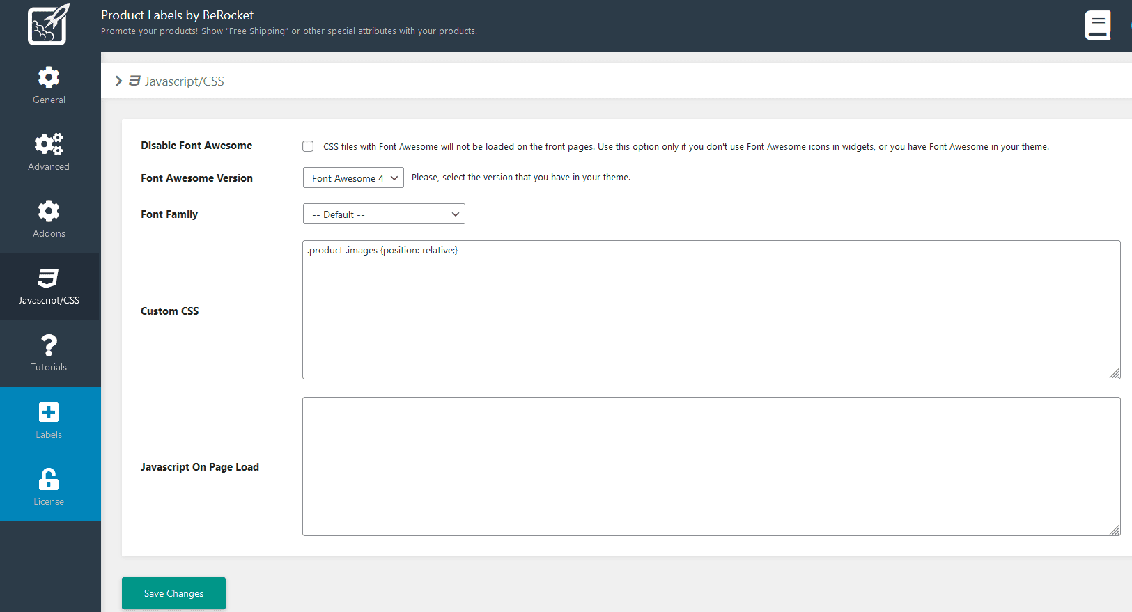Screen dimensions: 1132x612
Task: Go to the Labels menu label
Action: pyautogui.click(x=49, y=435)
